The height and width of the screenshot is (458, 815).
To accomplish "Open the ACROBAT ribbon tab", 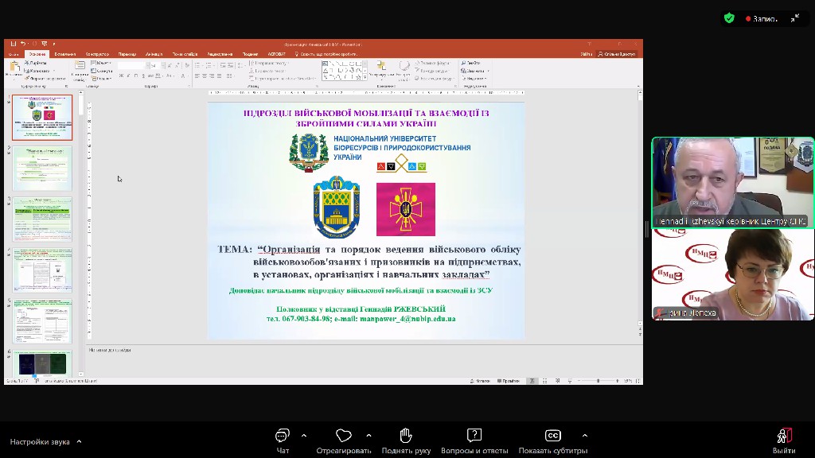I will [x=276, y=54].
